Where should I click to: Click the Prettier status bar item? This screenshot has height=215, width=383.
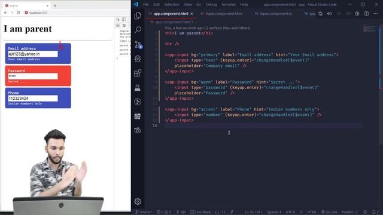click(349, 212)
